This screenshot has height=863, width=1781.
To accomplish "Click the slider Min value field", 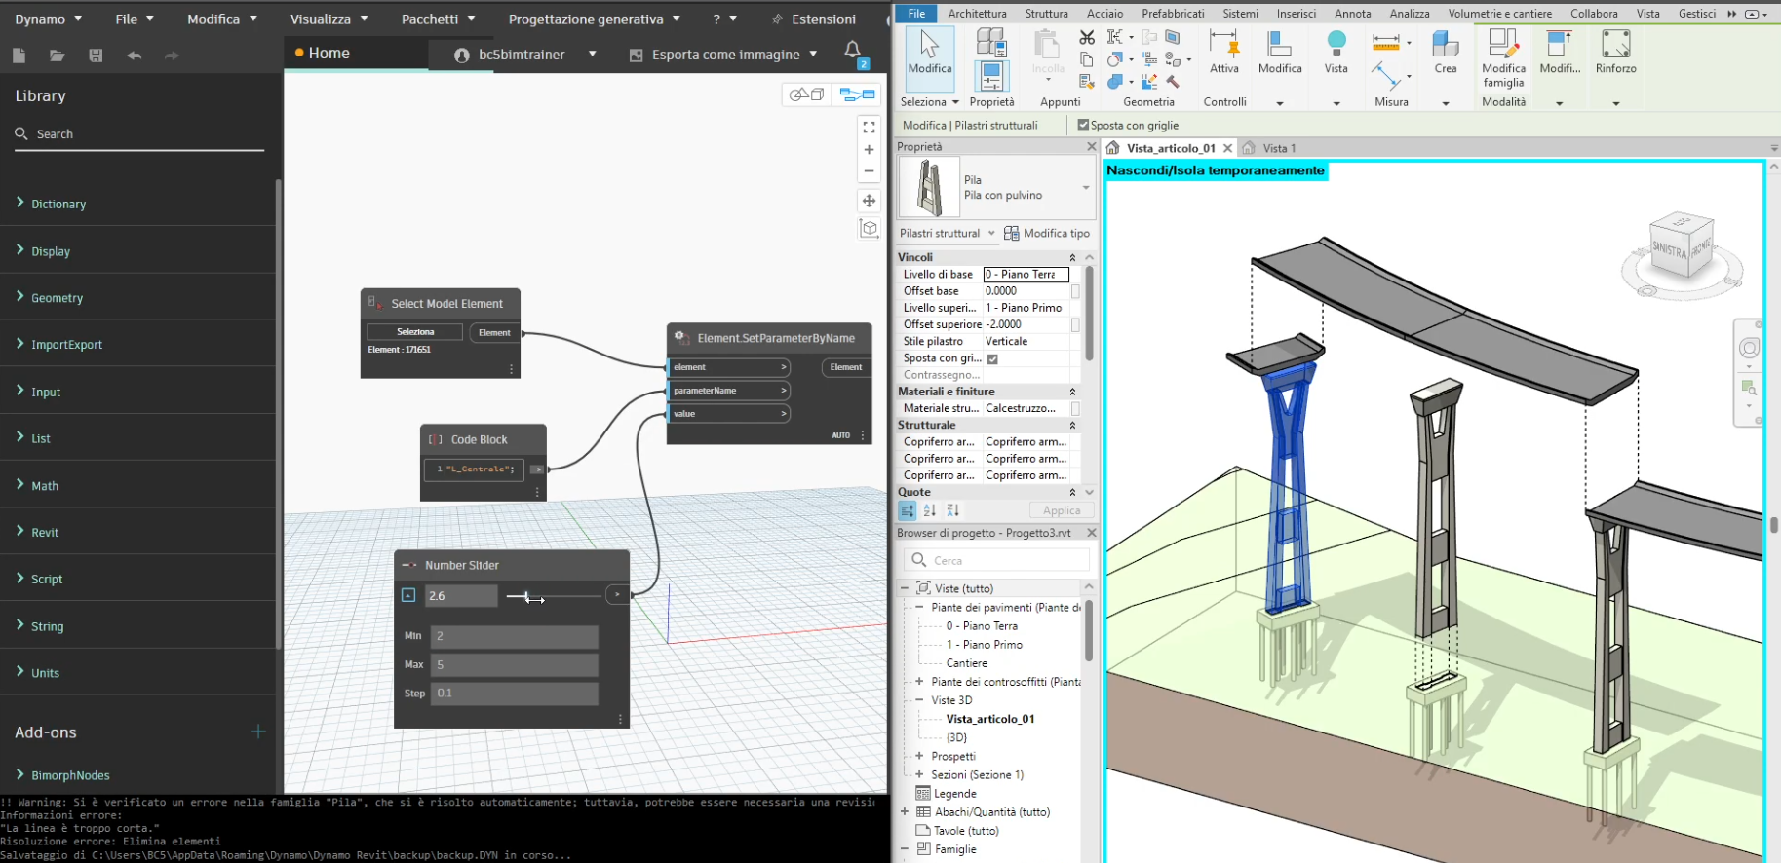I will (514, 636).
